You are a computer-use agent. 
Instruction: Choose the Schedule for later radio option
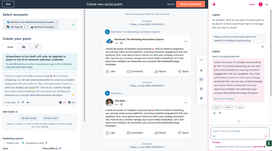tap(23, 143)
